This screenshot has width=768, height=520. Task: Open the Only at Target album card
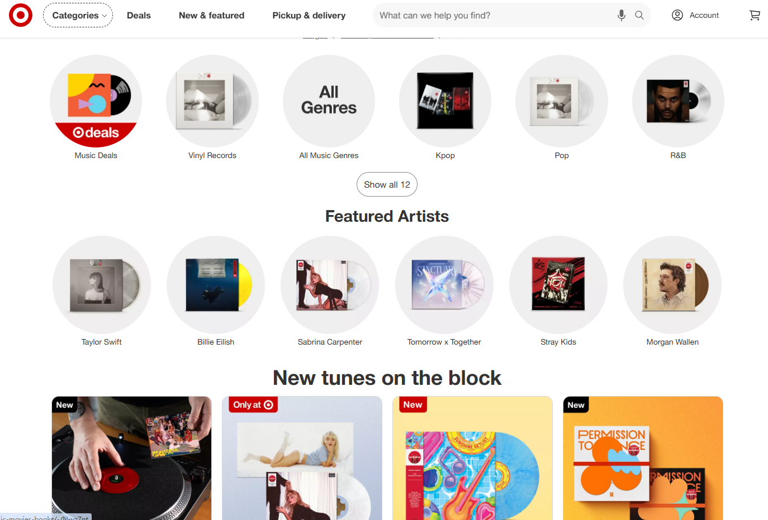coord(302,458)
